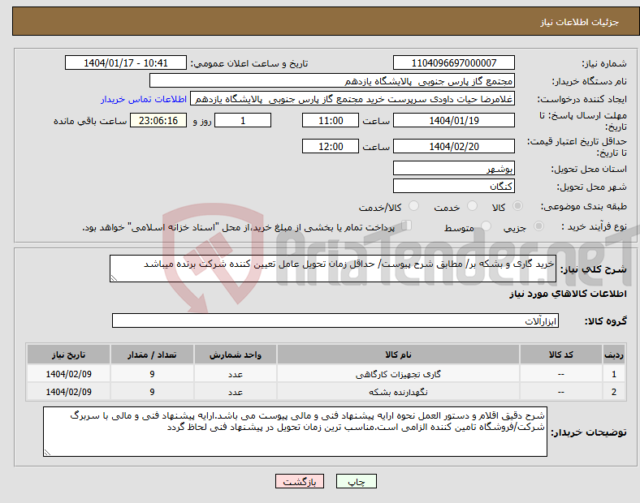
Task: Click the description textarea resize grip
Action: point(114,278)
